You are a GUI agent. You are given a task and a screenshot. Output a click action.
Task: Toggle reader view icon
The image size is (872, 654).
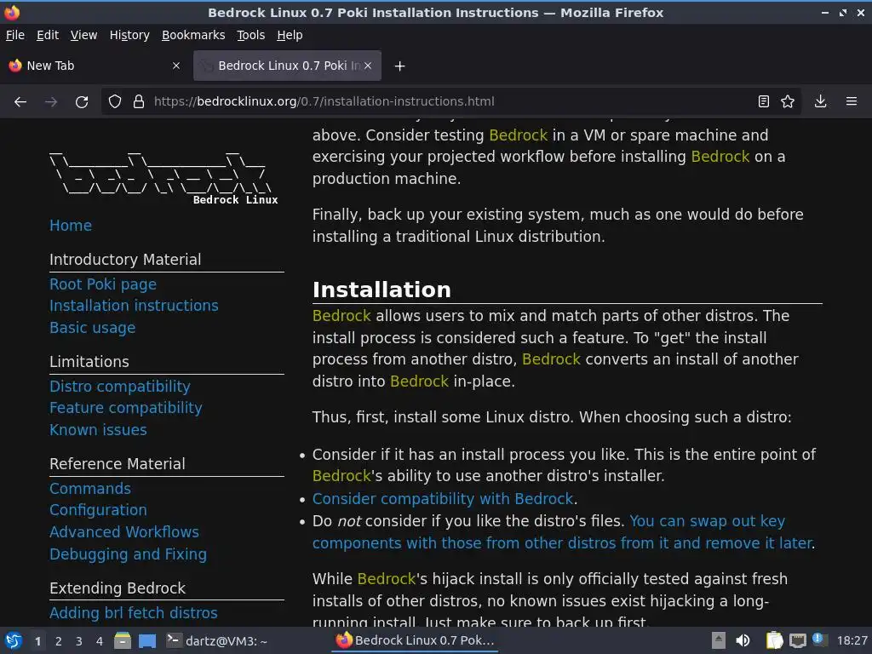pyautogui.click(x=764, y=101)
